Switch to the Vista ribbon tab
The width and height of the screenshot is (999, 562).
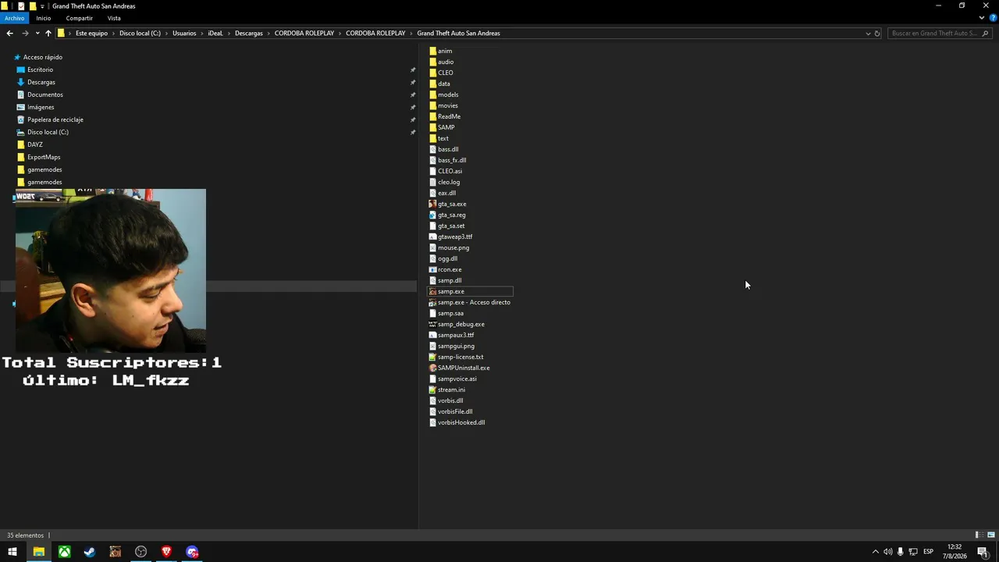(x=114, y=18)
